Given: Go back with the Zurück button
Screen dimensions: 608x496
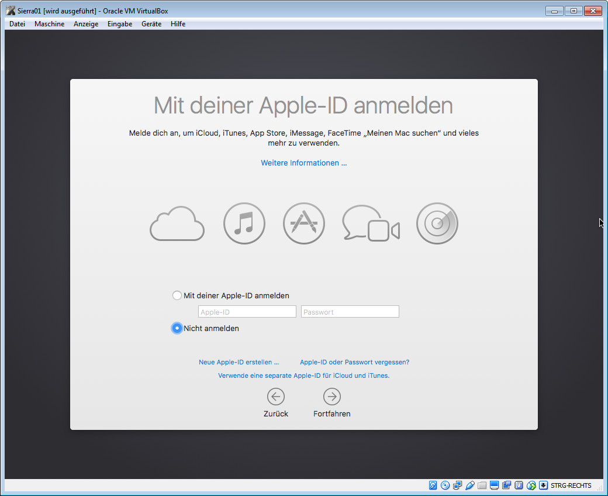Looking at the screenshot, I should [x=276, y=403].
